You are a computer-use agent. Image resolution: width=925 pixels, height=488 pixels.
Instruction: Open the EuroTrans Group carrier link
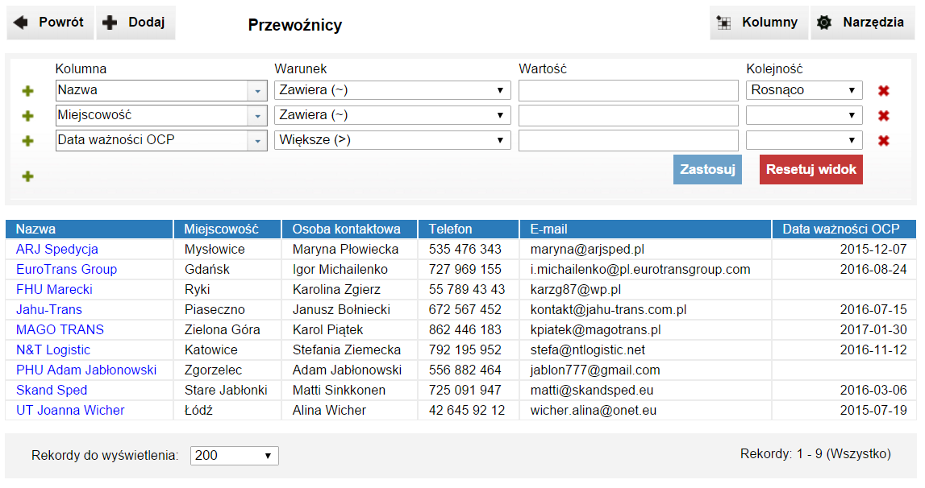click(66, 269)
